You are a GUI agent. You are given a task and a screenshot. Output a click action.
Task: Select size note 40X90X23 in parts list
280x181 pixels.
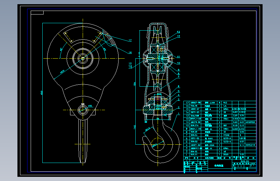click(x=250, y=122)
